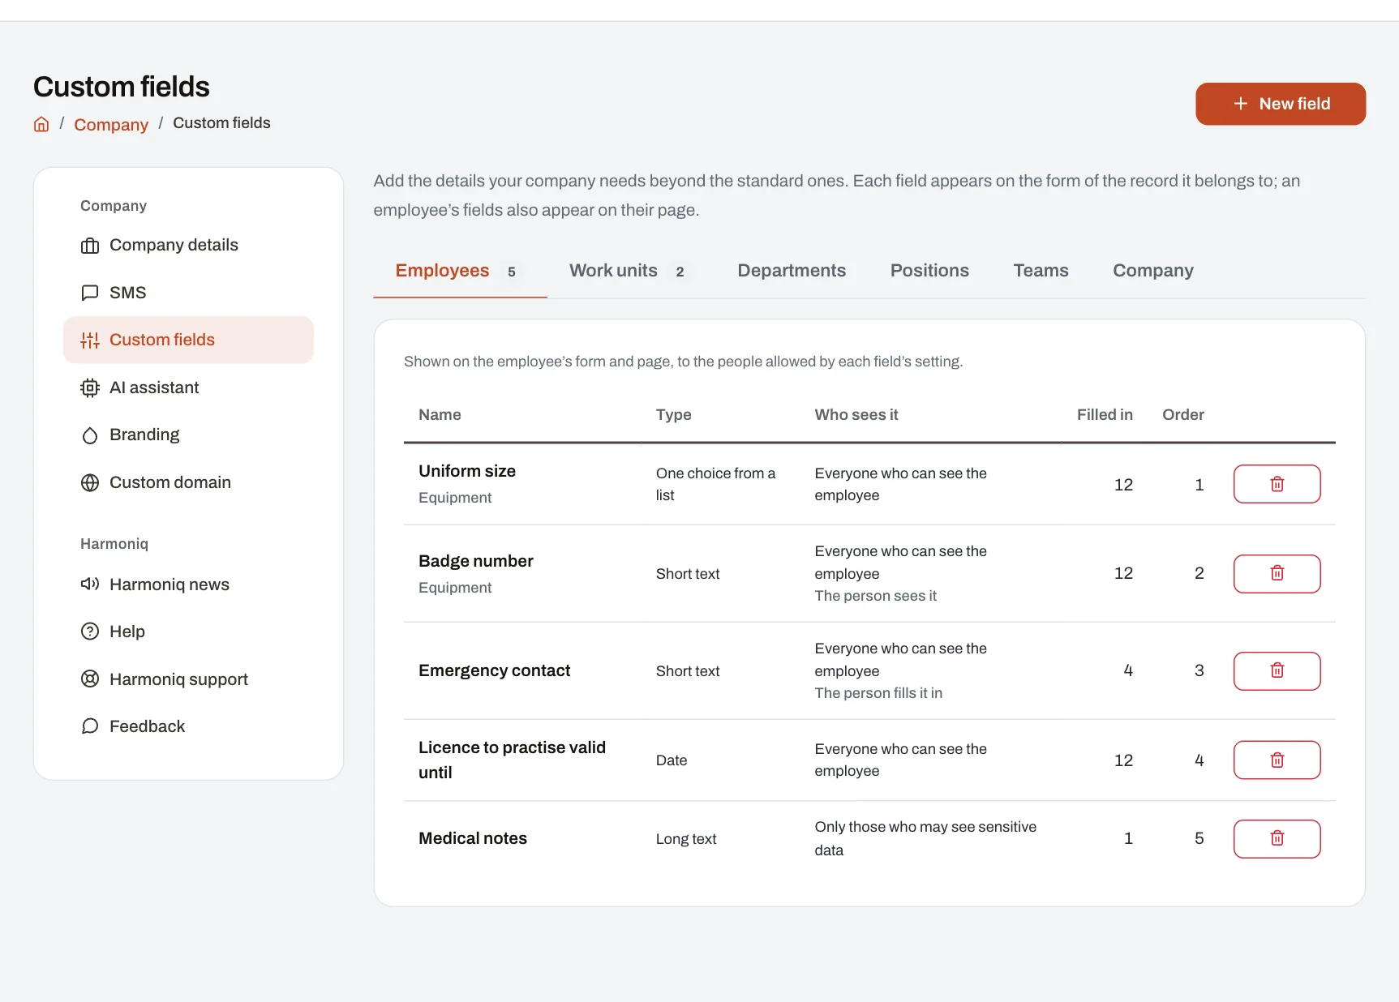The image size is (1399, 1002).
Task: Click the Filled in column header
Action: coord(1105,414)
